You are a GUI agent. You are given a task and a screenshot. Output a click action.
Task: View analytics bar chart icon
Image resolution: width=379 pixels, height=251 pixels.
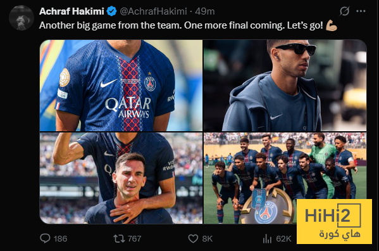[x=267, y=239]
